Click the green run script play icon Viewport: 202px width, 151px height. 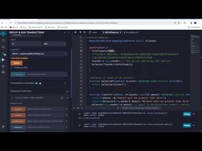tap(75, 32)
